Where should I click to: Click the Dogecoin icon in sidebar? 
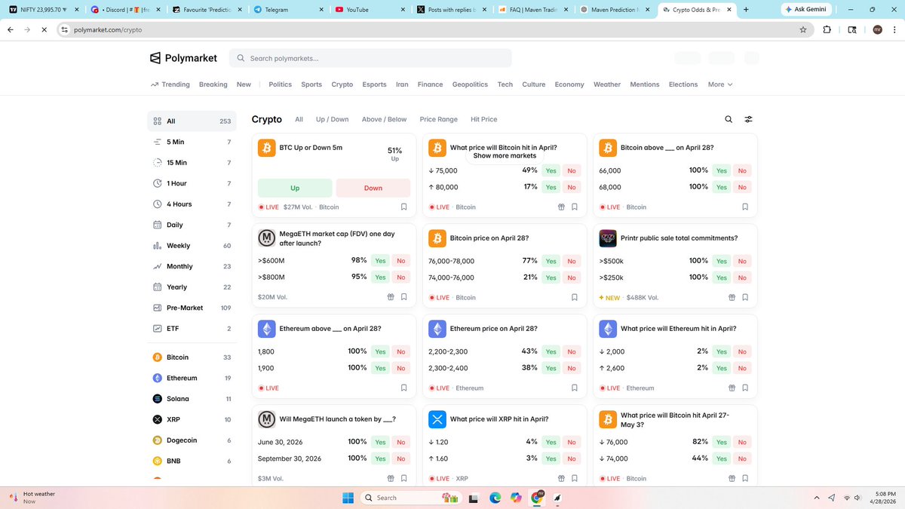coord(158,440)
